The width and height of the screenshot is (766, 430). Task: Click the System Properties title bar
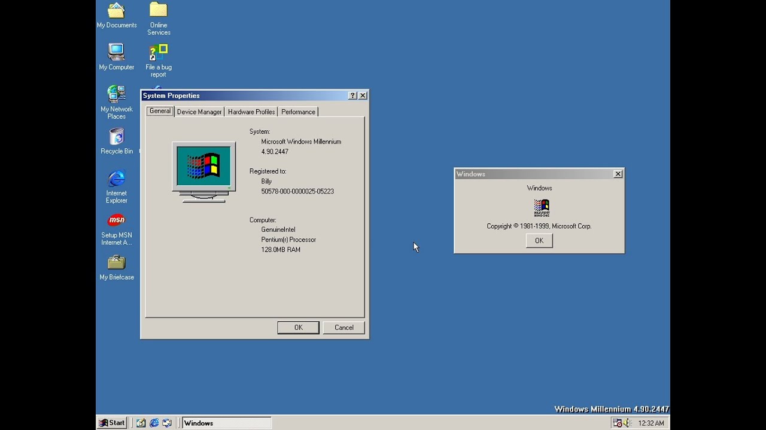[x=254, y=96]
